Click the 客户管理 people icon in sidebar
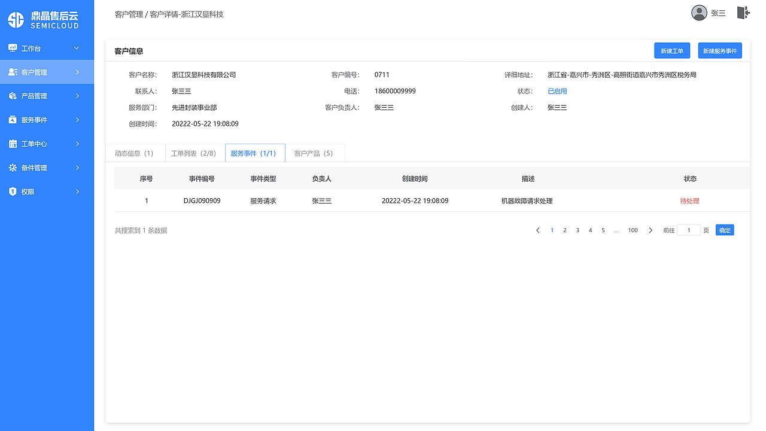Image resolution: width=766 pixels, height=431 pixels. (x=12, y=71)
